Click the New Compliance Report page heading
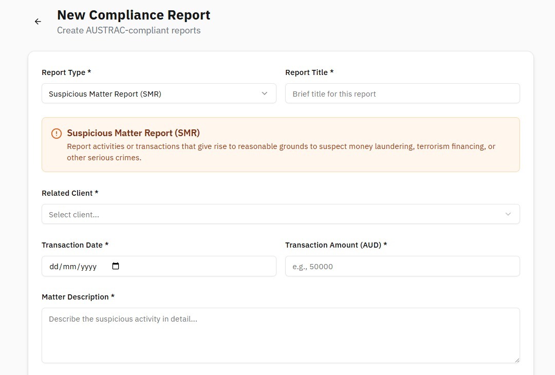555x375 pixels. pos(134,15)
